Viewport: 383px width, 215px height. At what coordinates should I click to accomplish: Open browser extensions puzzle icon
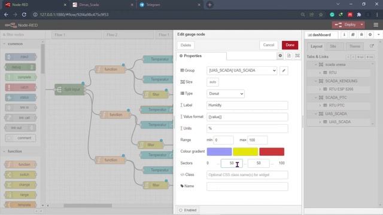[x=359, y=14]
